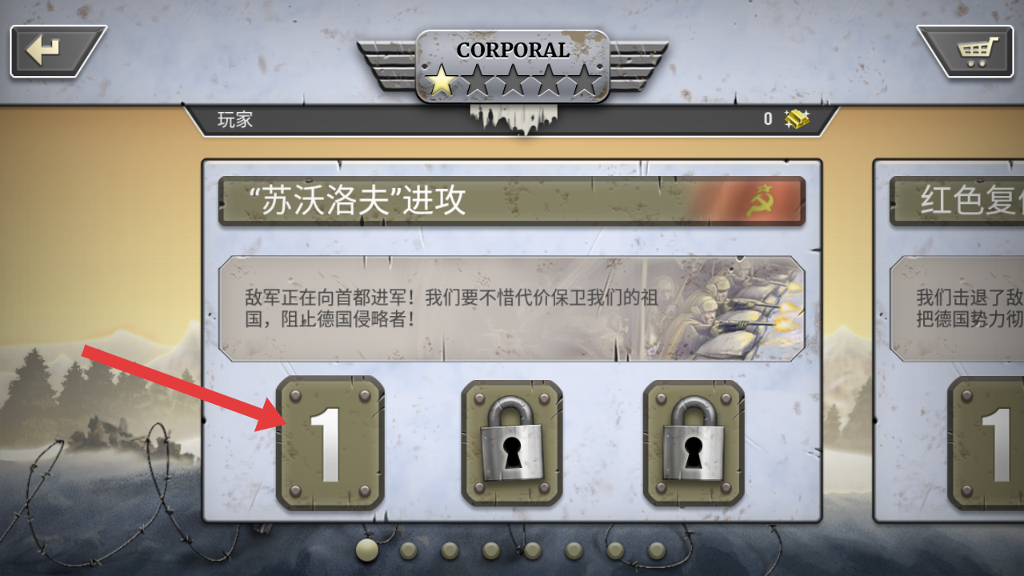
Task: Click the gold first rank star
Action: pyautogui.click(x=441, y=80)
